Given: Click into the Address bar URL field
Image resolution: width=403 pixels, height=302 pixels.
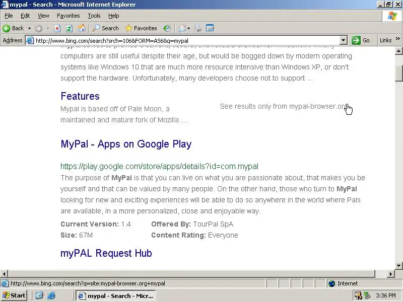Looking at the screenshot, I should [186, 41].
